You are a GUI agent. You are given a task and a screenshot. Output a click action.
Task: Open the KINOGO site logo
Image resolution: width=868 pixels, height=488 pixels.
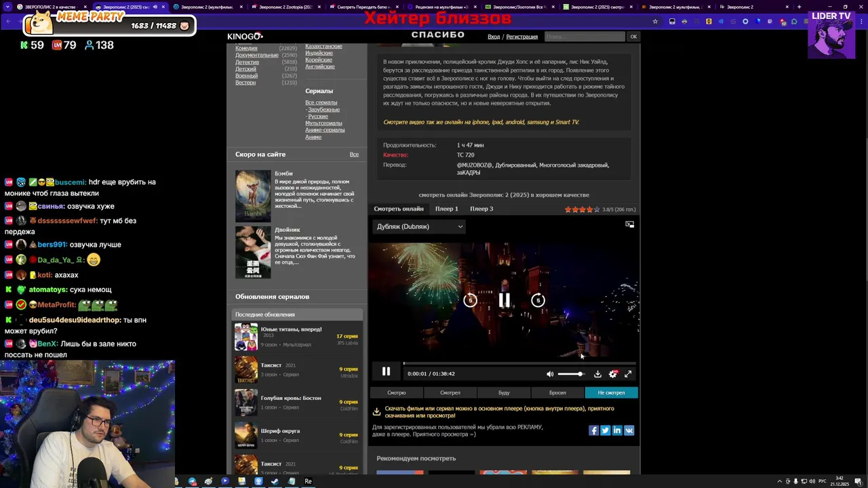tap(245, 36)
